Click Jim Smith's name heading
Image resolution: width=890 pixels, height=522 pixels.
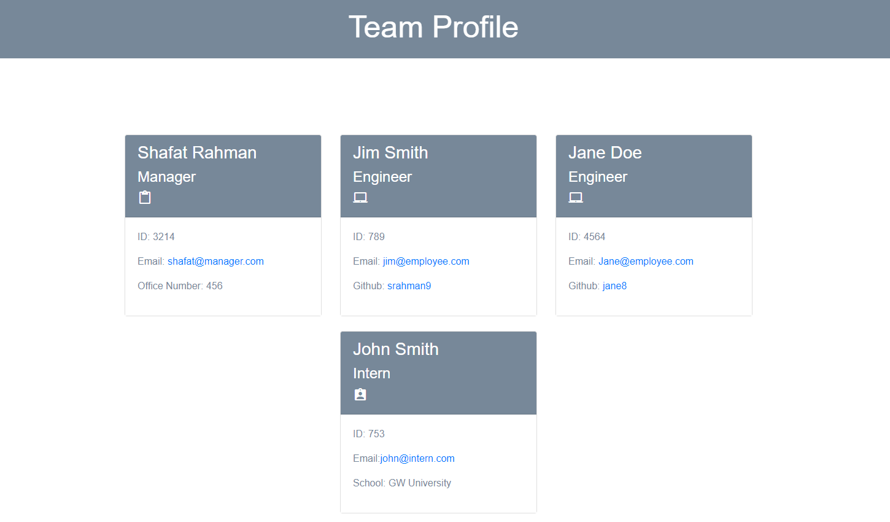(390, 152)
